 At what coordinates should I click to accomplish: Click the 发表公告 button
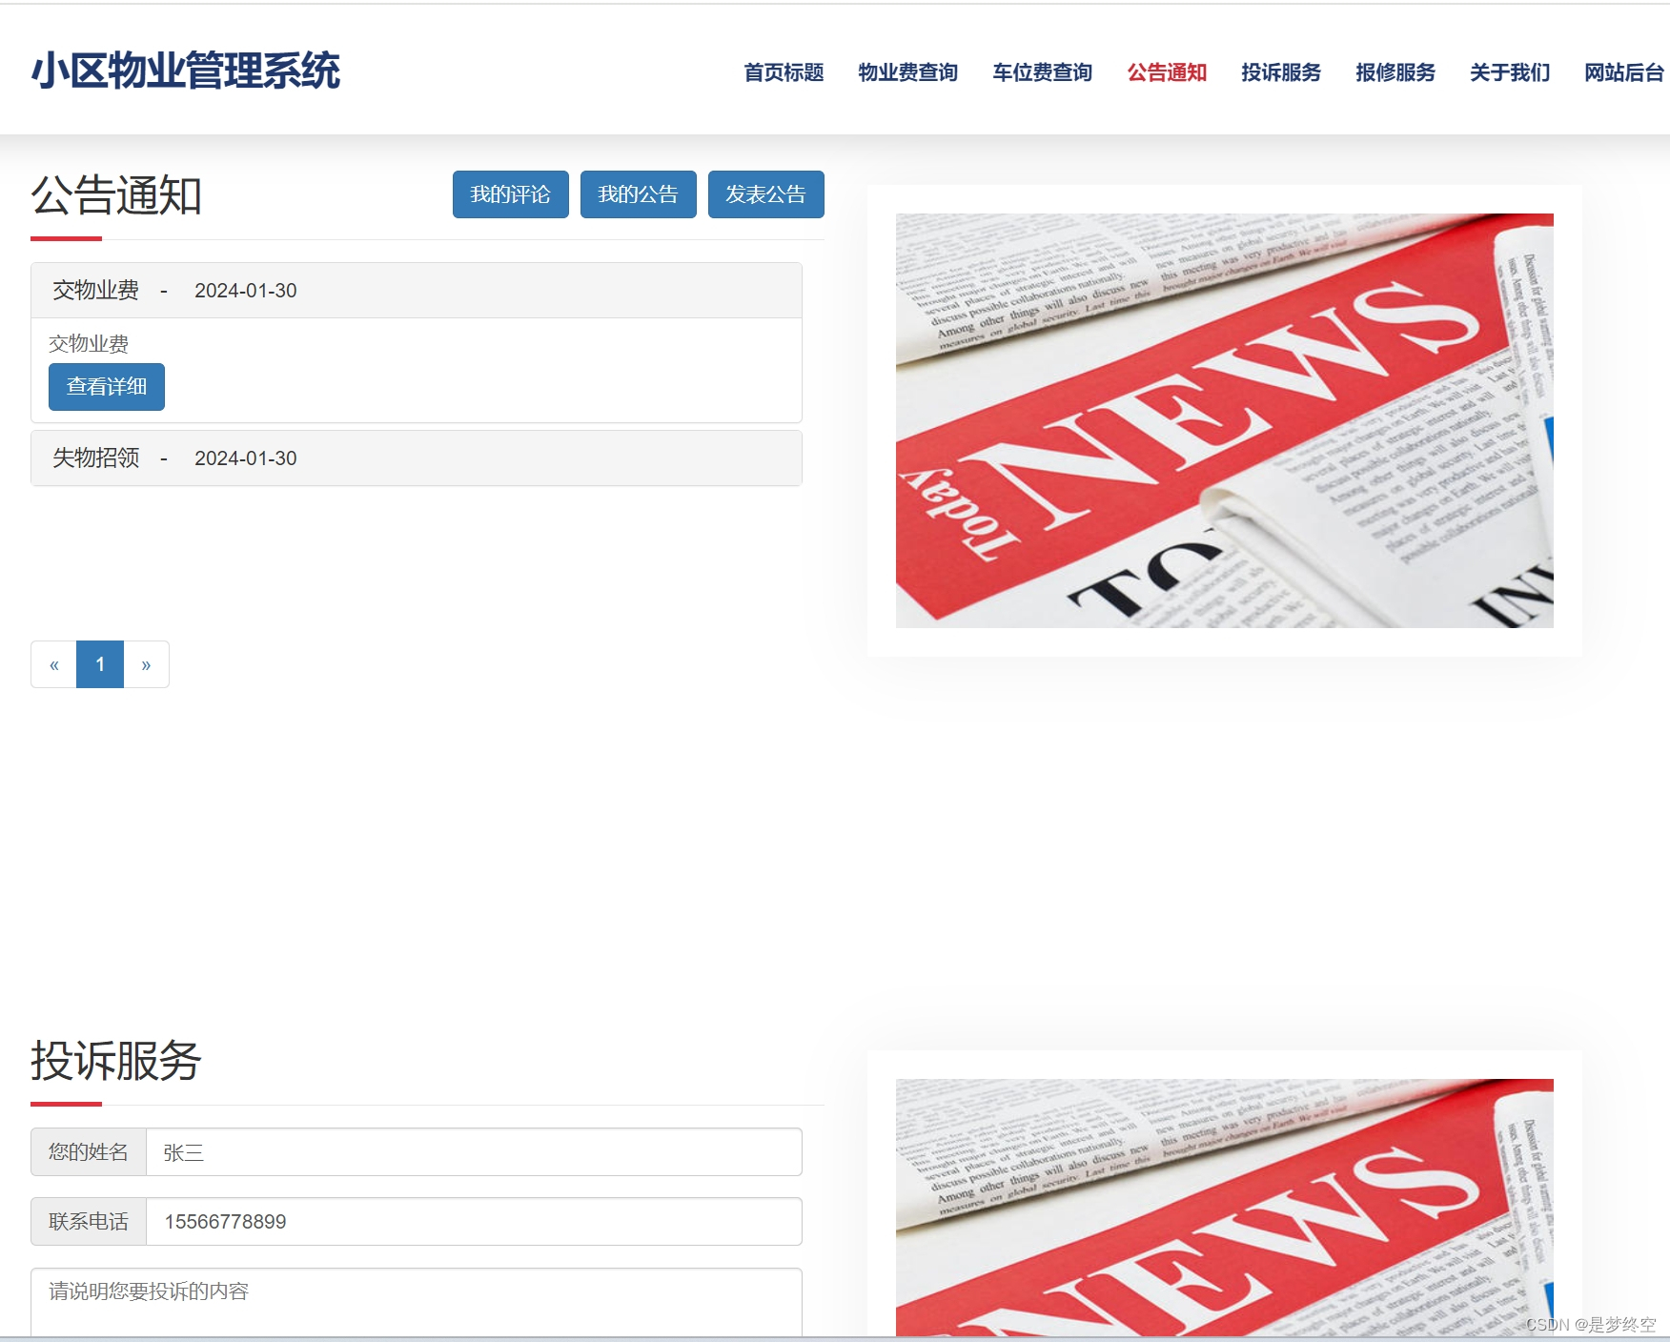pos(765,193)
